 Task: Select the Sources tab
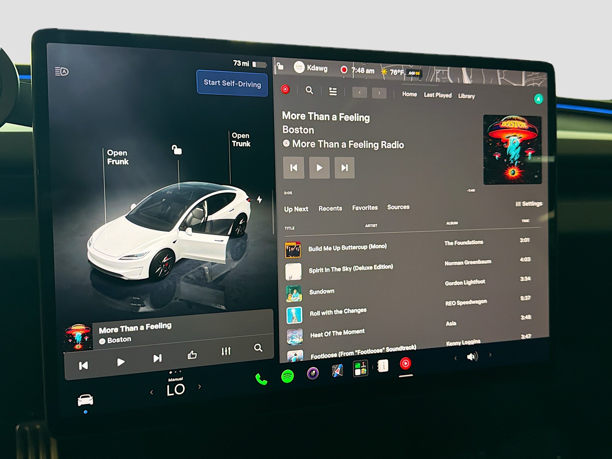click(398, 207)
